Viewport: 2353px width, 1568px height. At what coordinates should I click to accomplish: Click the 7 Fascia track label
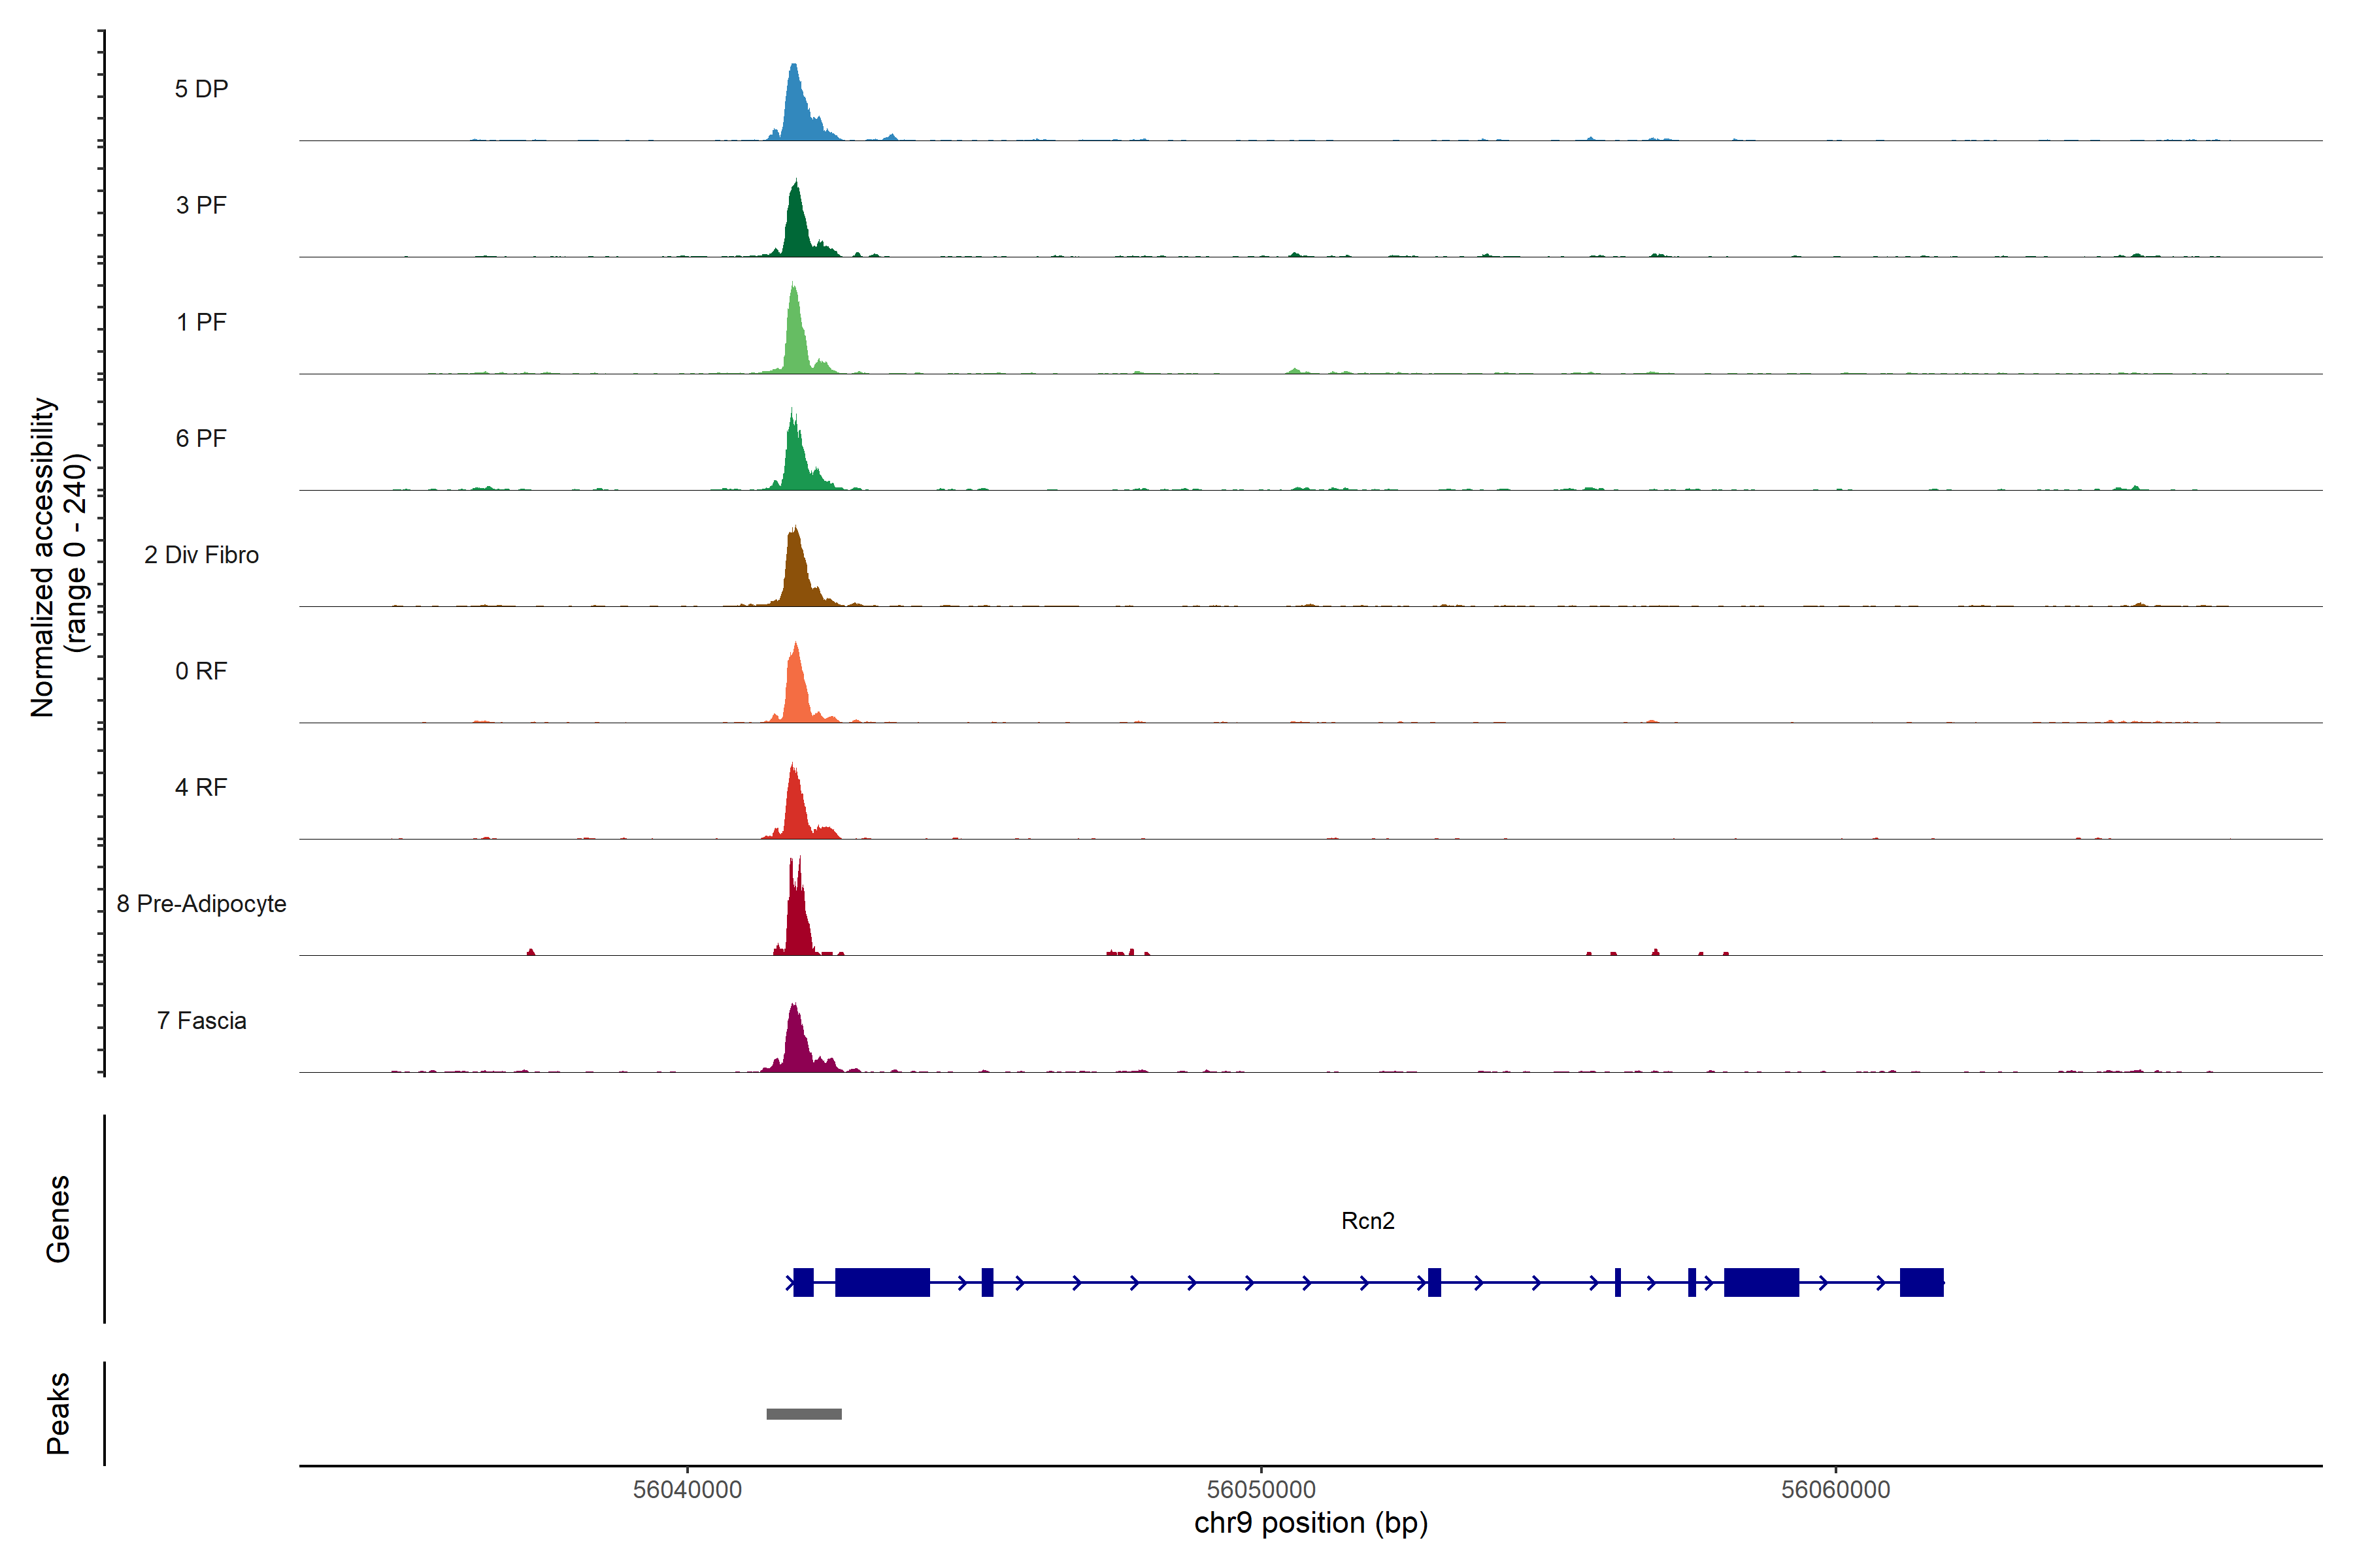tap(201, 1020)
